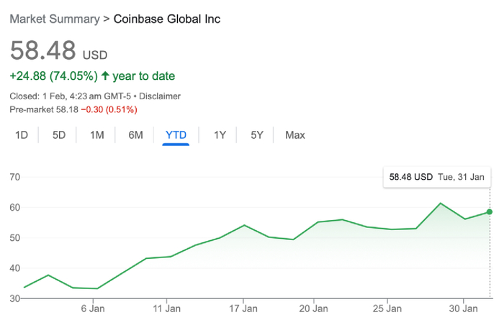The width and height of the screenshot is (504, 320).
Task: Click the large 58.48 price figure
Action: pyautogui.click(x=42, y=50)
